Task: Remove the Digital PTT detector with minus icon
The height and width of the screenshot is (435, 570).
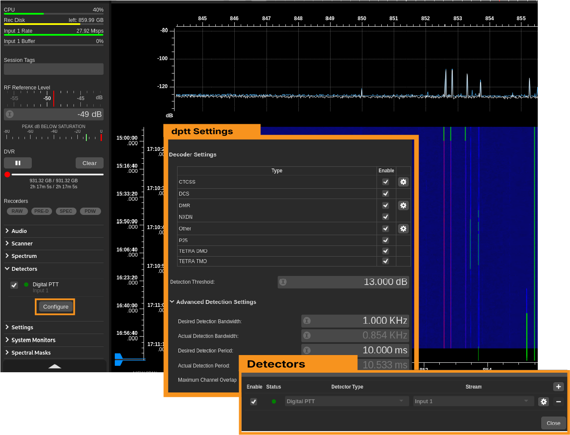Action: click(558, 401)
